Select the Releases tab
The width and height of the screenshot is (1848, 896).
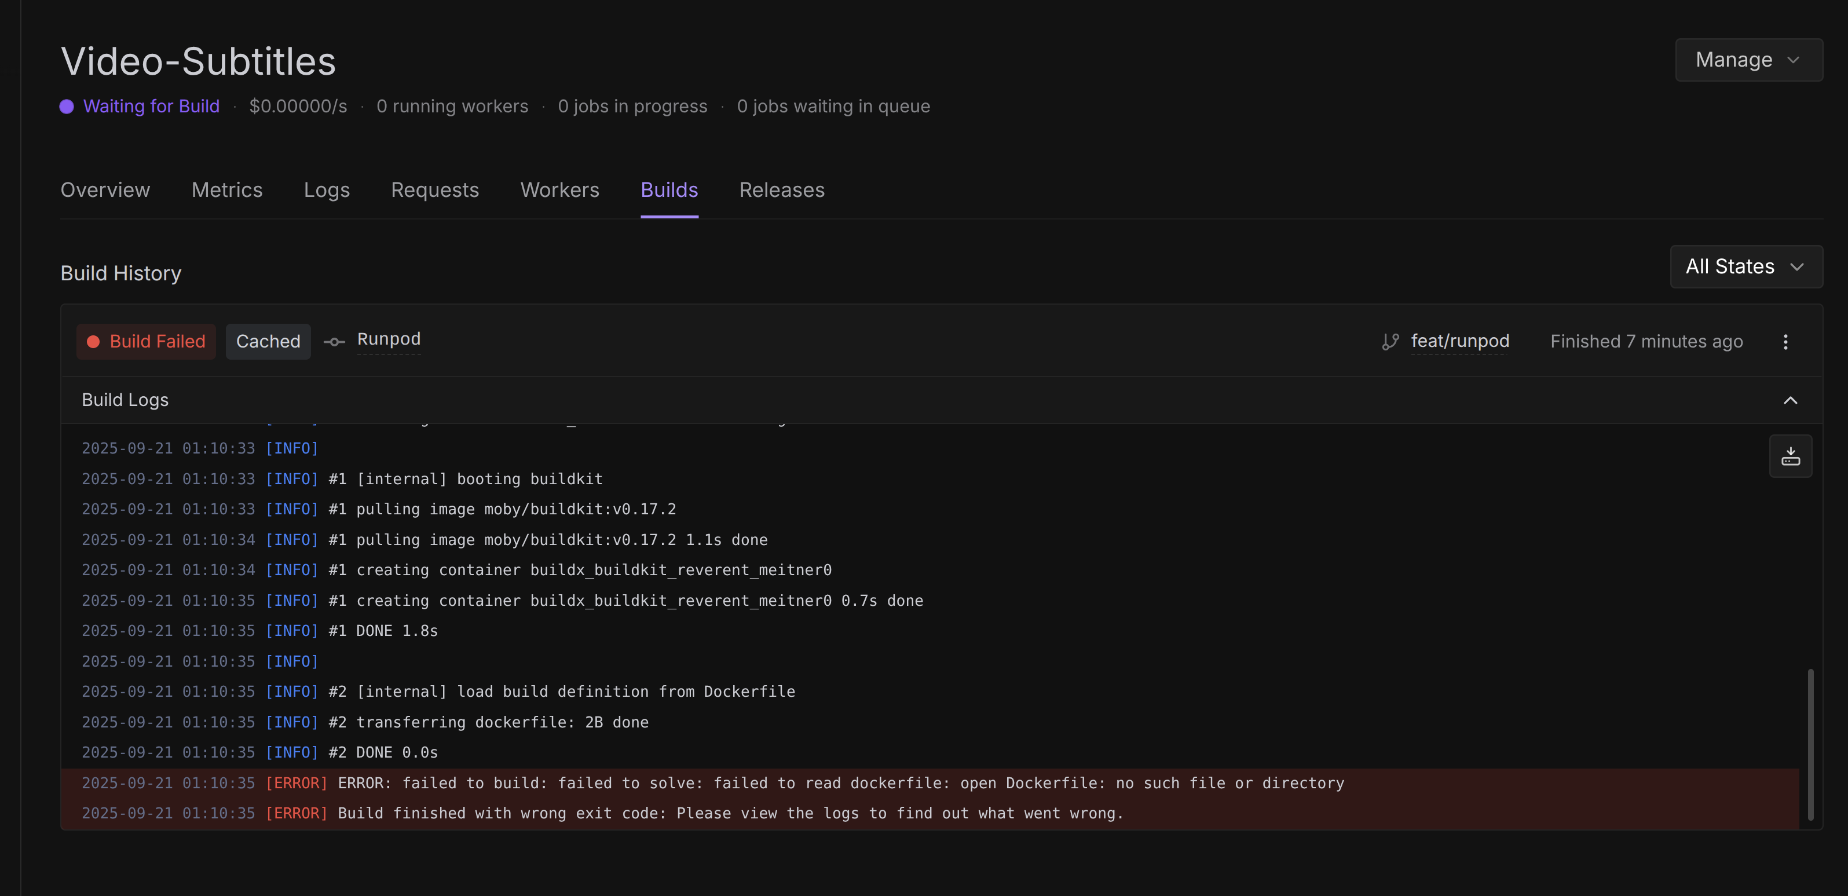click(781, 190)
